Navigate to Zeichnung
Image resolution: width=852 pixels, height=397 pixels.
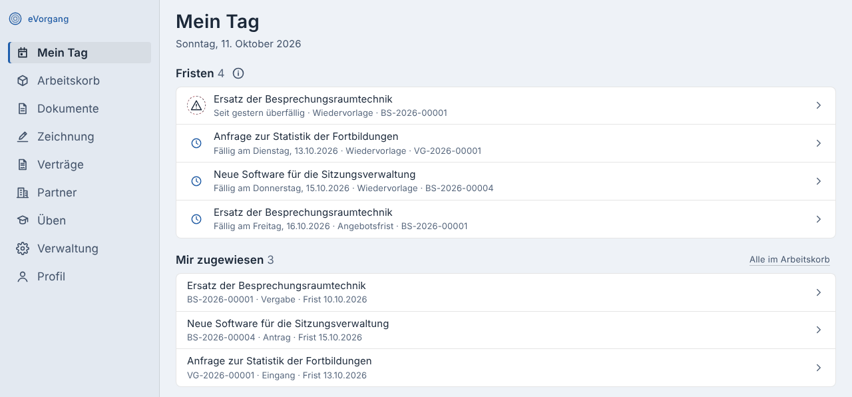click(x=80, y=137)
